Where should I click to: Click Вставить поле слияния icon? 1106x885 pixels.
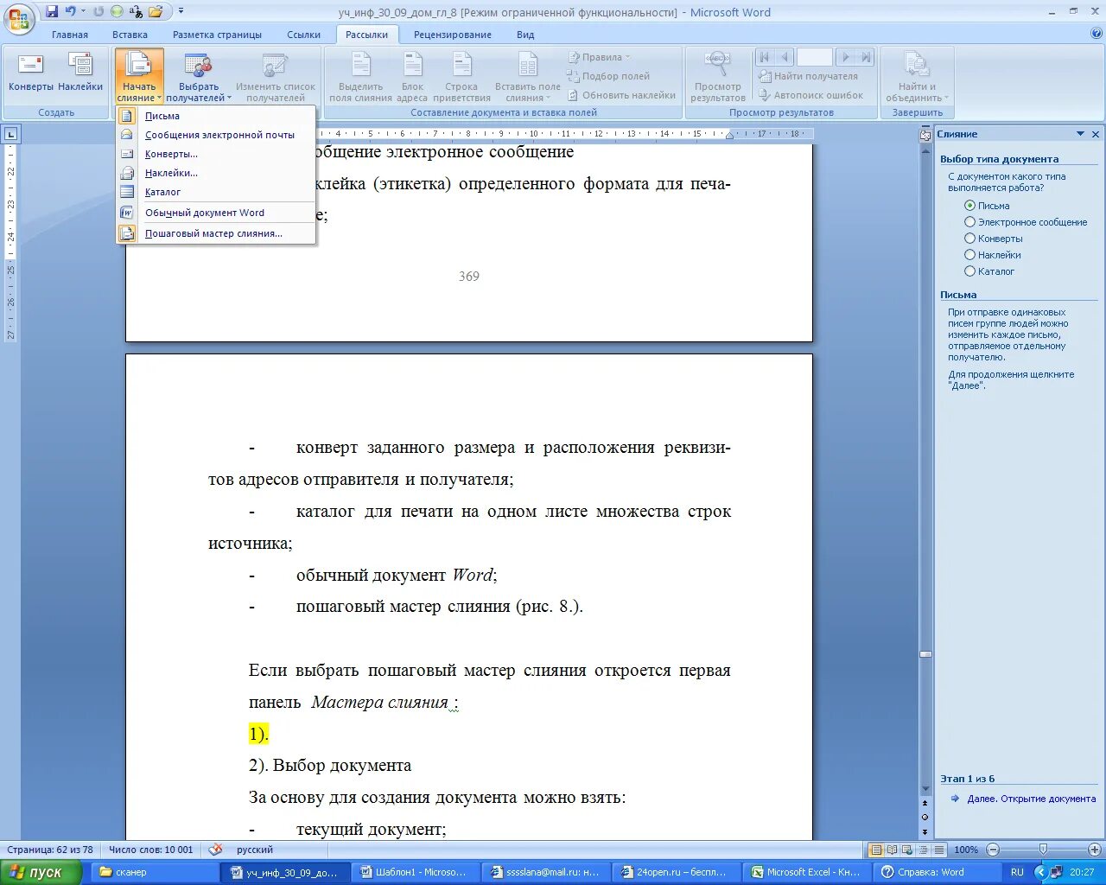(527, 77)
